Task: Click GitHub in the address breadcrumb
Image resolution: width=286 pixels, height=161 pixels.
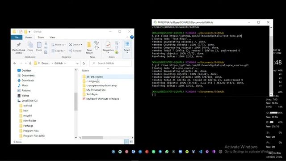Action: click(x=59, y=64)
